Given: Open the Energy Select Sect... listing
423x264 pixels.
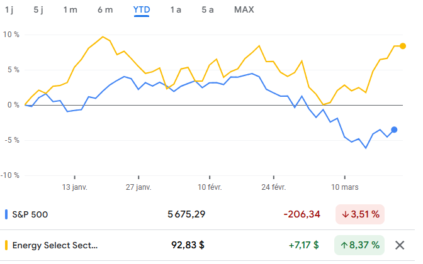Looking at the screenshot, I should (55, 245).
